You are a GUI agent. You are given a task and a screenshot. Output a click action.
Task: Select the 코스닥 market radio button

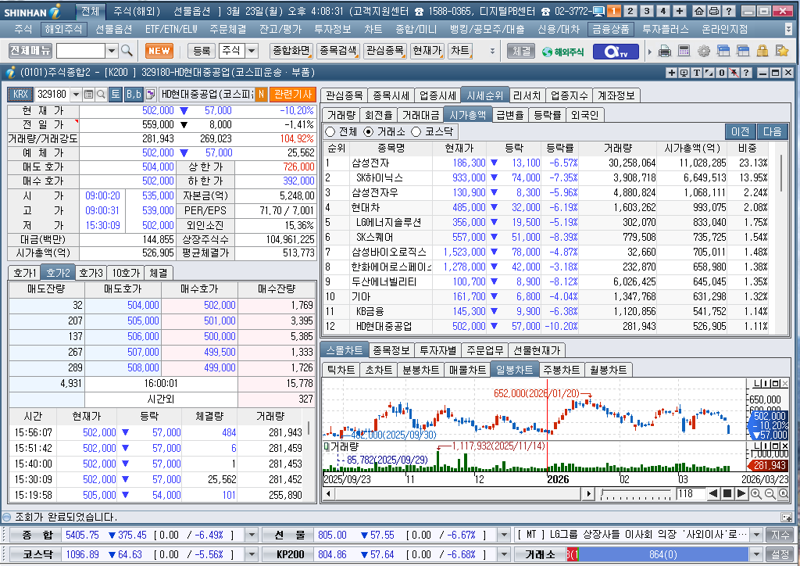pos(416,131)
